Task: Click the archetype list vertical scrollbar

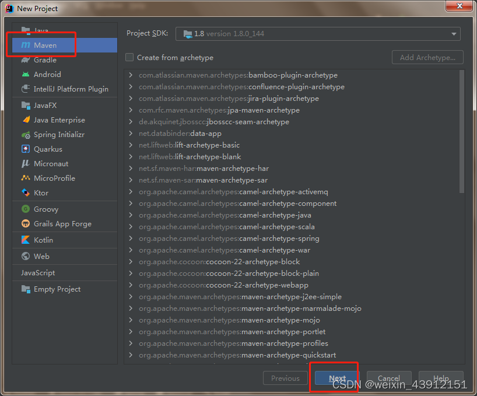Action: point(462,131)
